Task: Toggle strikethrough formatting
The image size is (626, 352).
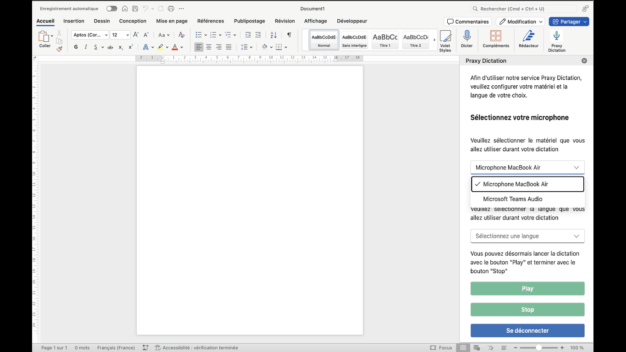Action: (x=110, y=47)
